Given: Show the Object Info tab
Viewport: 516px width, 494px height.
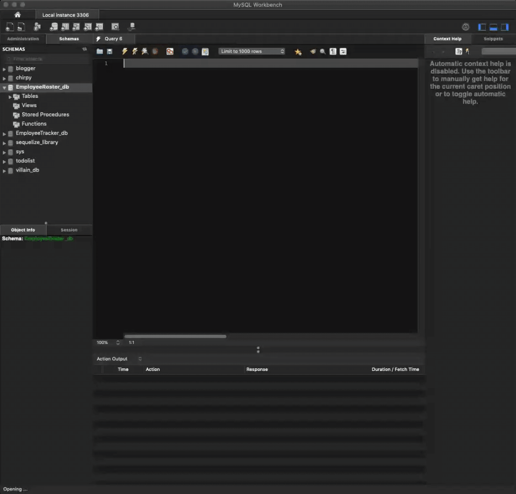Looking at the screenshot, I should point(23,230).
